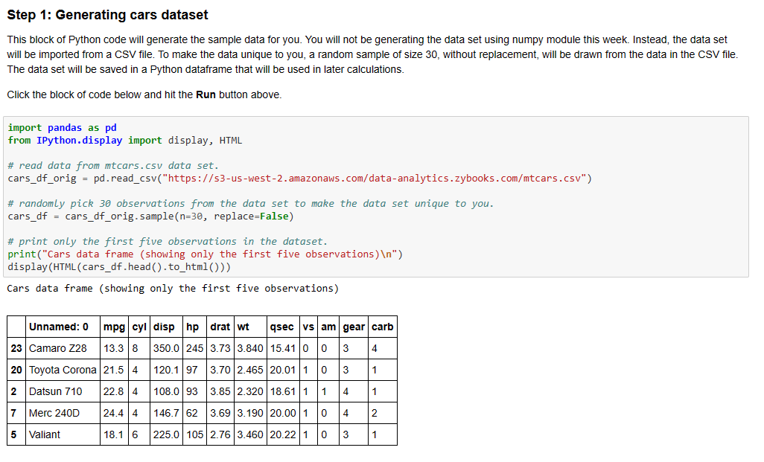Click the Step 1 Generating cars dataset heading
The width and height of the screenshot is (764, 462).
107,15
